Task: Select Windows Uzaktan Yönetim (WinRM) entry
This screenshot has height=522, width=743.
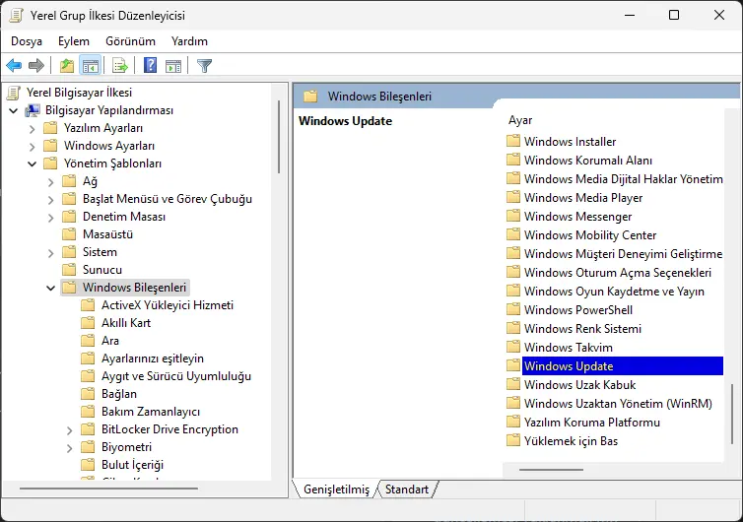Action: 618,403
